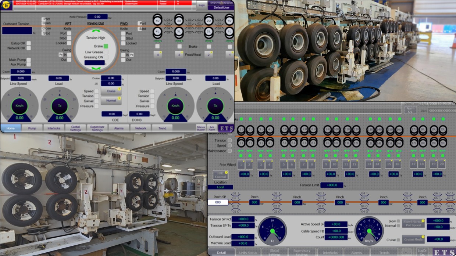Open the Supervisor Settings tab

(x=97, y=128)
